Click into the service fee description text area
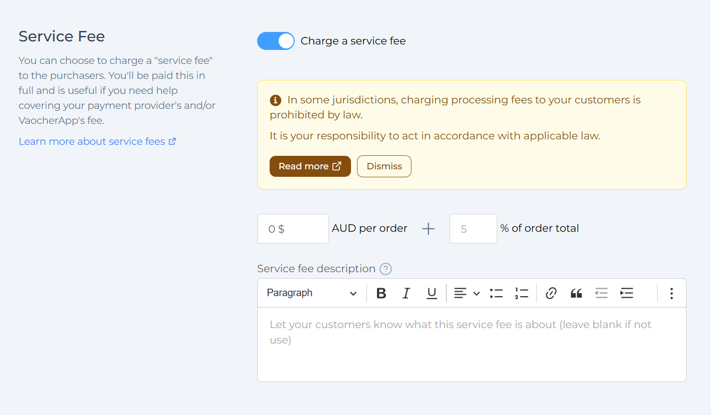 pos(472,345)
